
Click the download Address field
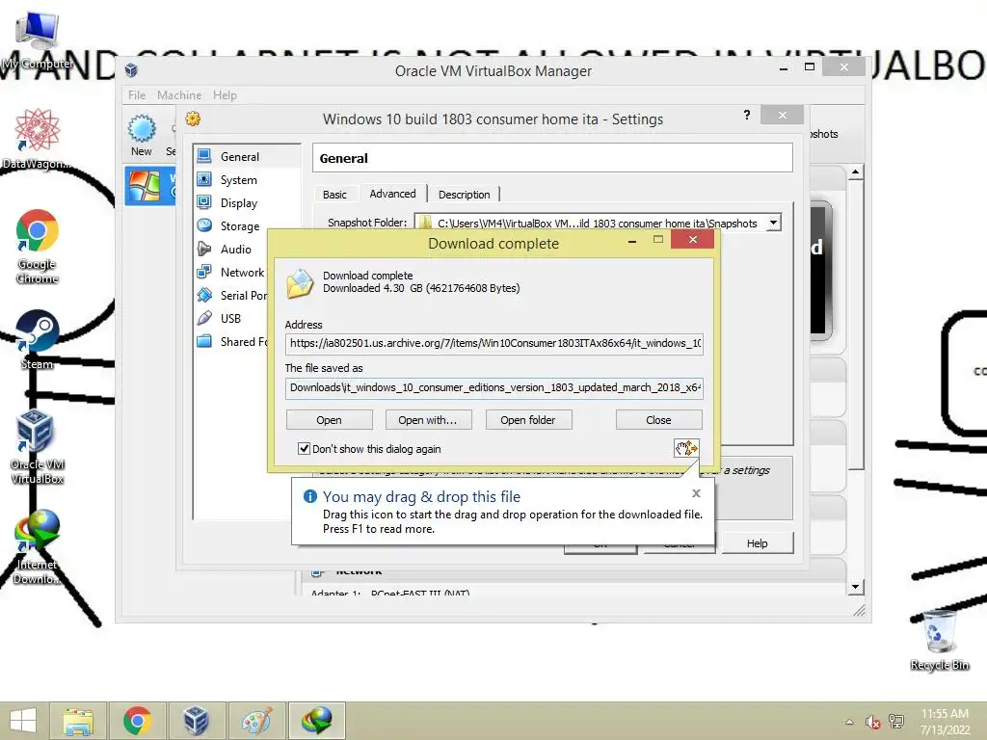pos(494,344)
